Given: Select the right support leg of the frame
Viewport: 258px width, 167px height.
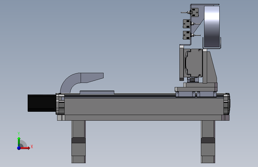Looking at the screenshot, I should 208,142.
